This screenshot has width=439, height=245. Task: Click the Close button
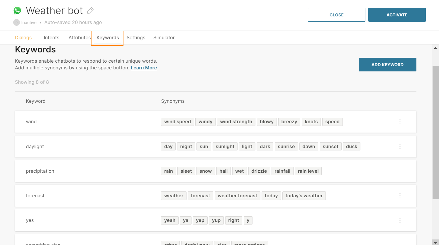click(x=336, y=15)
